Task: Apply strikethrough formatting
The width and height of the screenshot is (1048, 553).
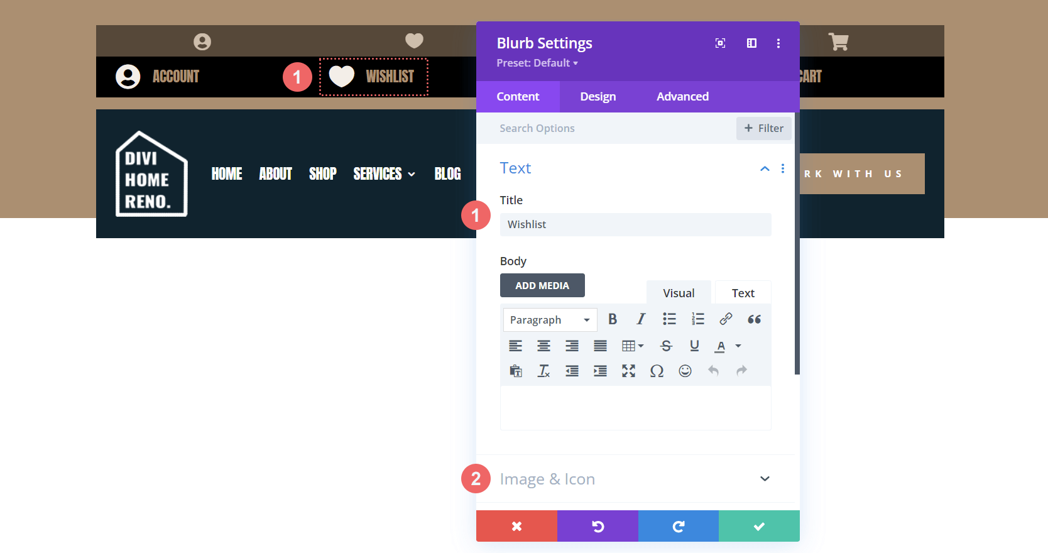Action: (x=666, y=346)
